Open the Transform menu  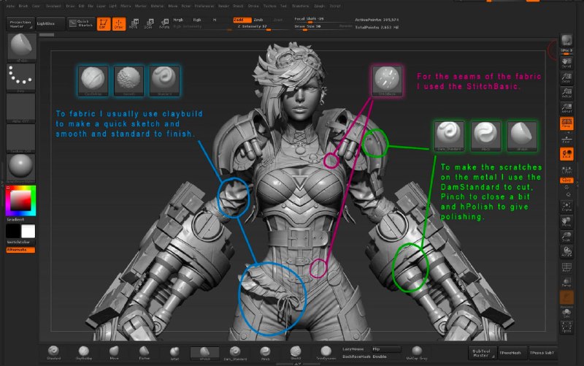[300, 6]
